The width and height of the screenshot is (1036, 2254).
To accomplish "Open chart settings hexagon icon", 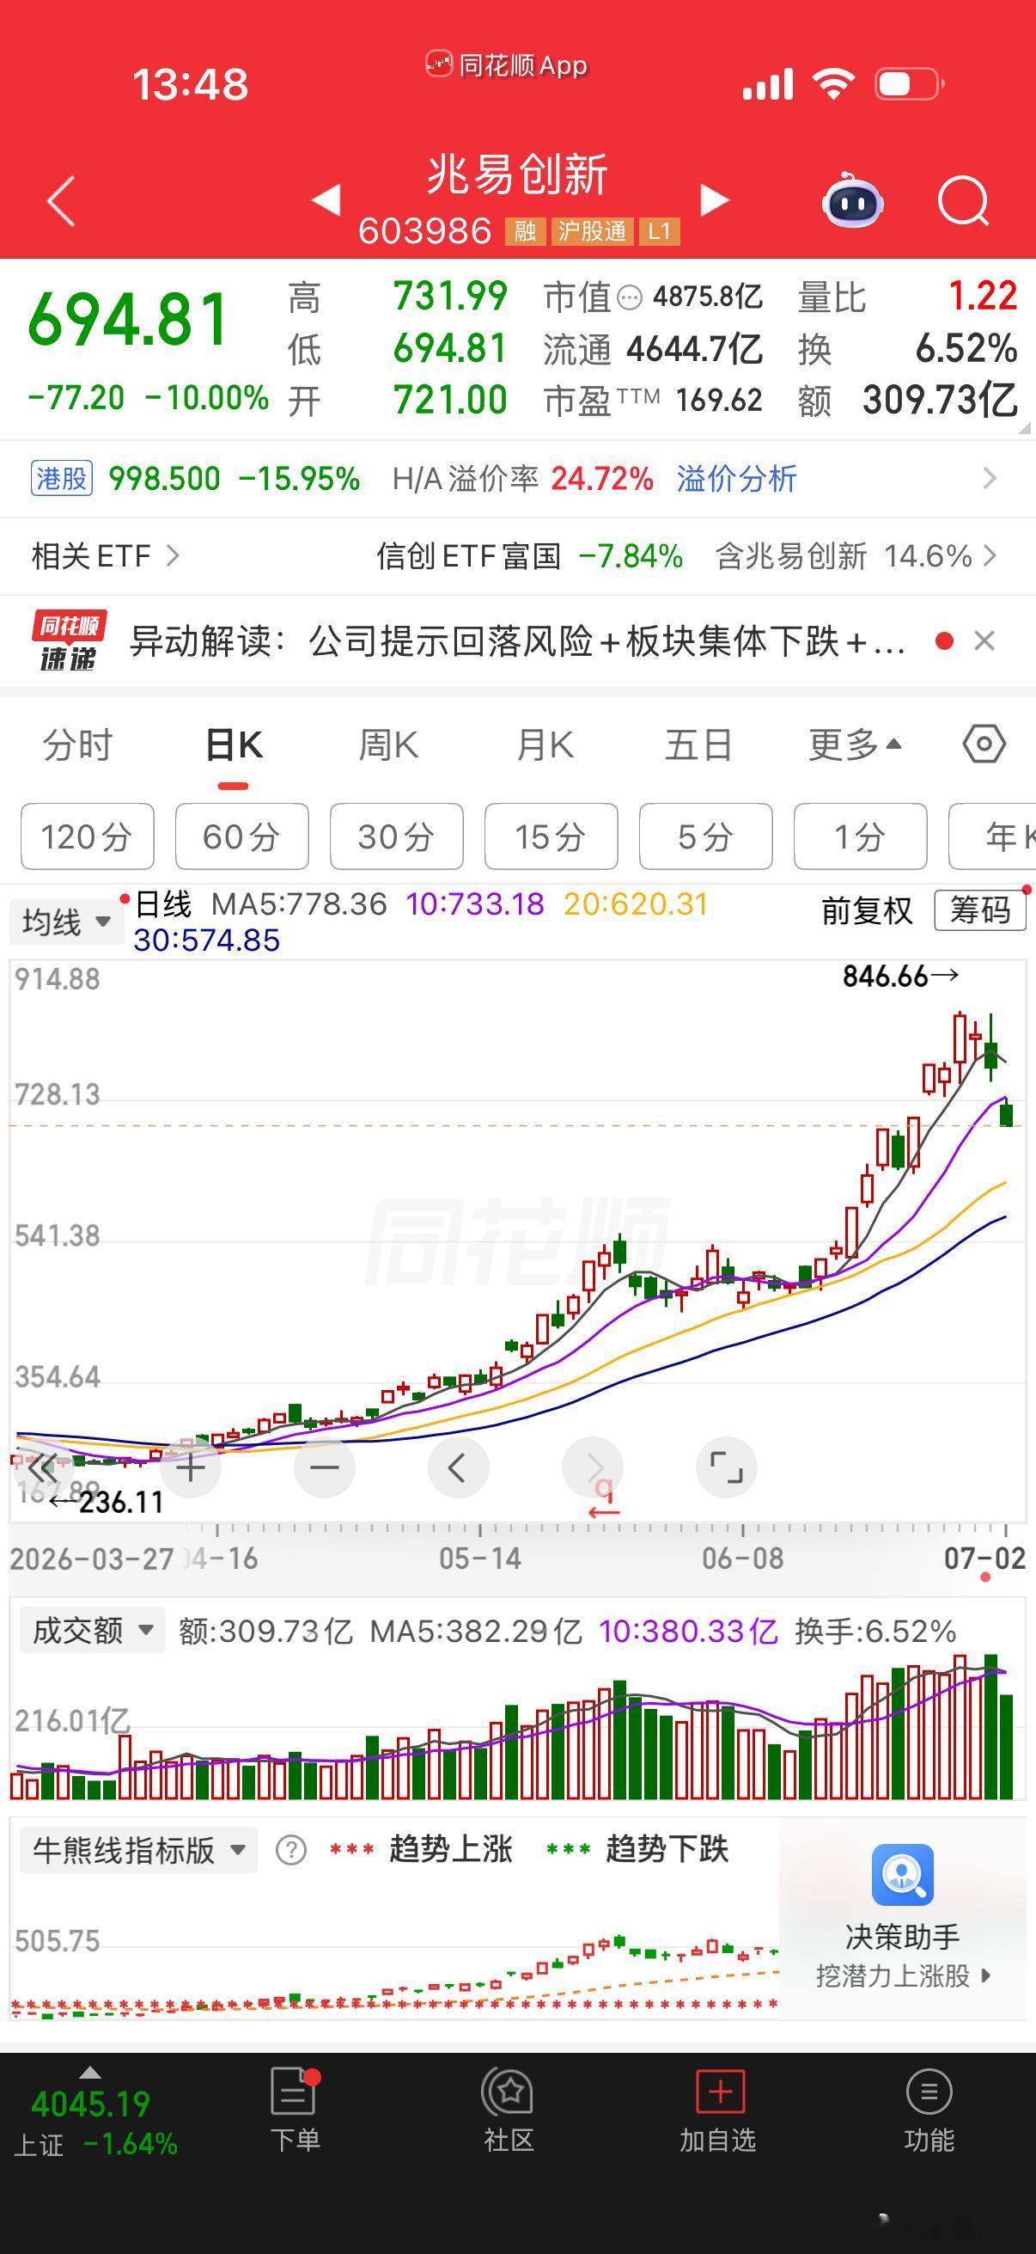I will coord(984,744).
